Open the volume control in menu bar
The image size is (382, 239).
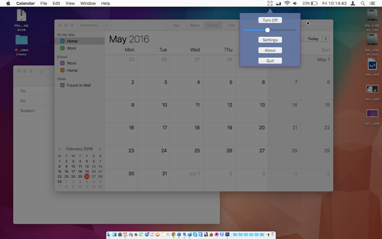coord(295,3)
